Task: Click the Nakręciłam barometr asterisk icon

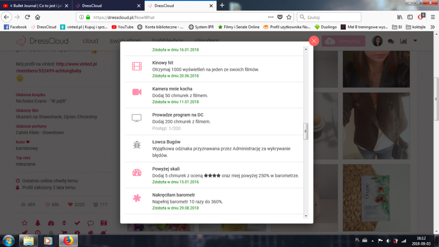Action: 137,198
